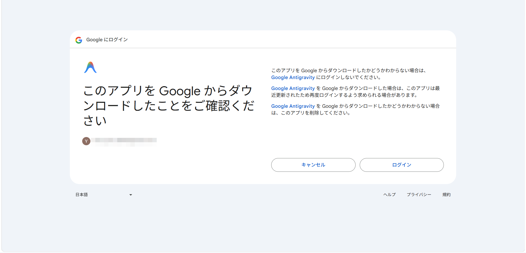
Task: Click the 'ログインしないでください' warning text
Action: 348,77
